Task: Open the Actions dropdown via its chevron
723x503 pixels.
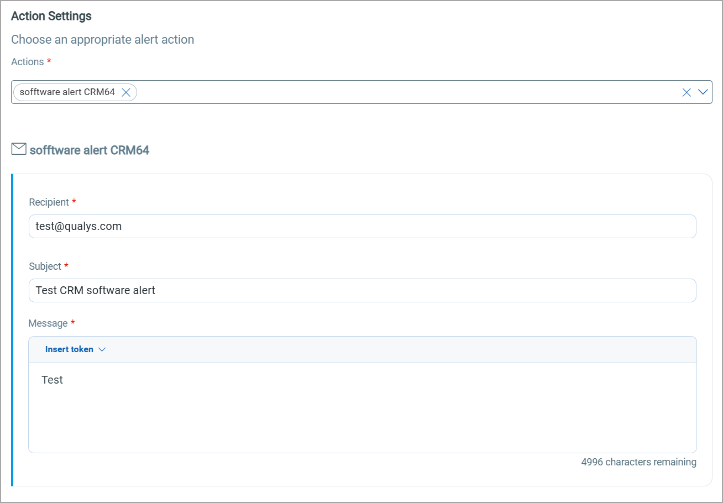Action: click(703, 92)
